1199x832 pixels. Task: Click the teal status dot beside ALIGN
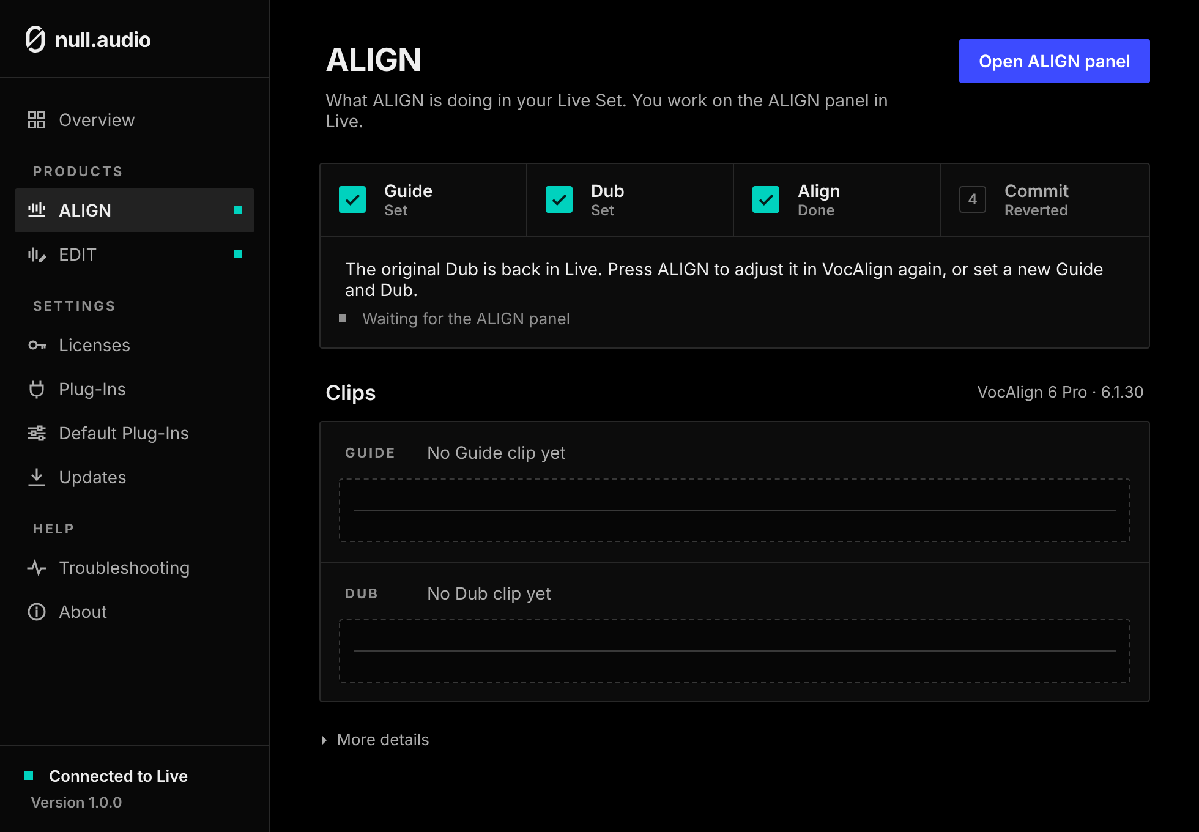click(238, 210)
